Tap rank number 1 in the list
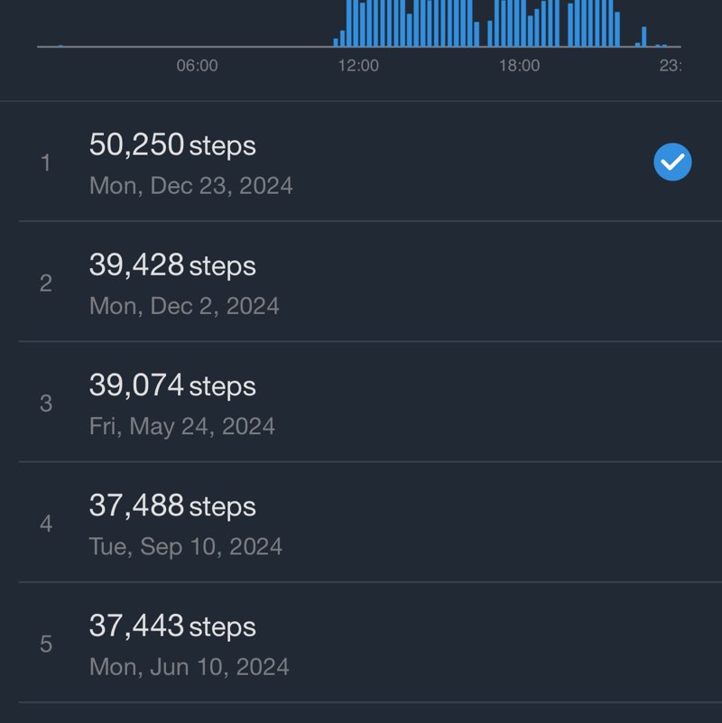Screen dimensions: 722x723 [x=46, y=163]
